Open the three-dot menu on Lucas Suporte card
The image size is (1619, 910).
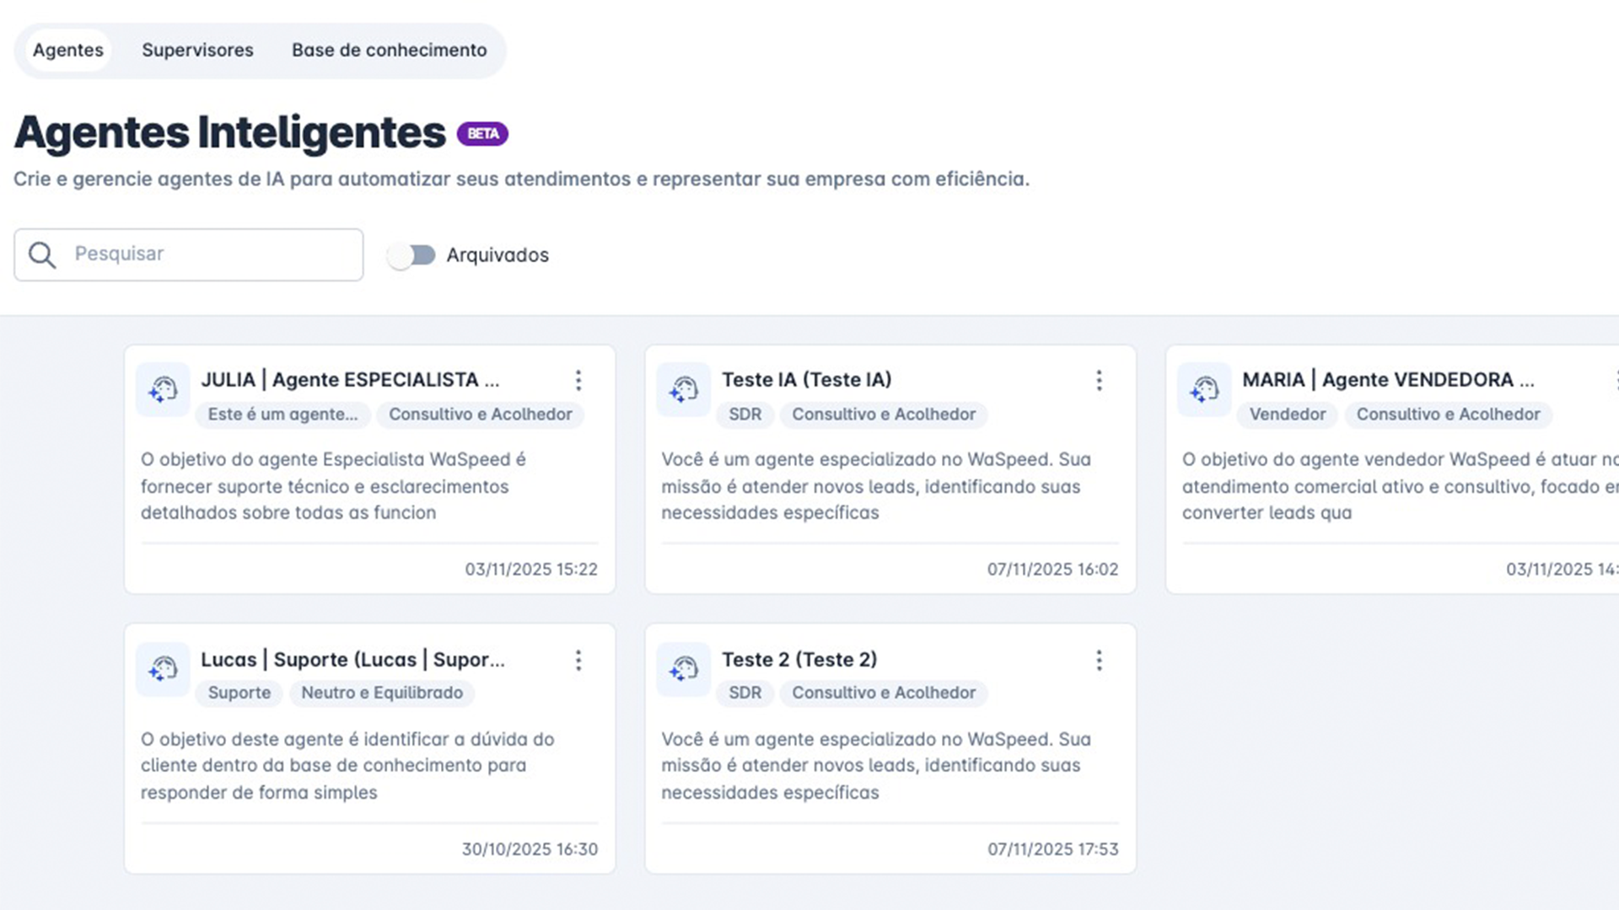(x=578, y=661)
